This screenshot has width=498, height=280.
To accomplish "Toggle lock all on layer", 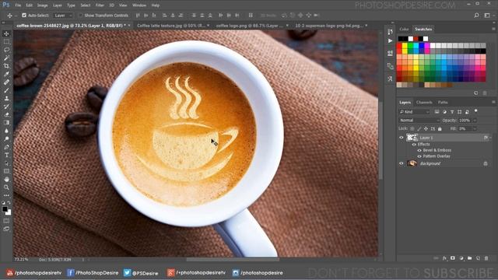I will [x=440, y=129].
